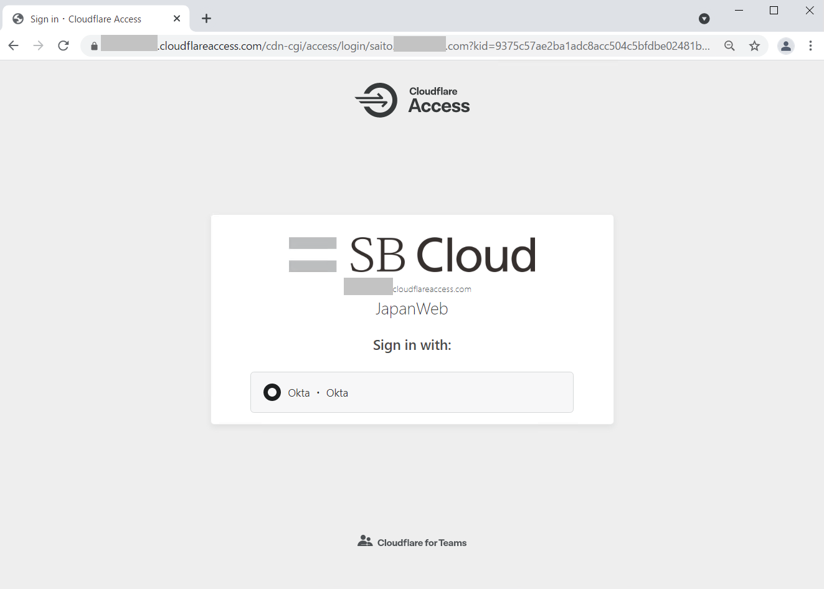Viewport: 824px width, 589px height.
Task: Click the browser back arrow
Action: click(x=14, y=45)
